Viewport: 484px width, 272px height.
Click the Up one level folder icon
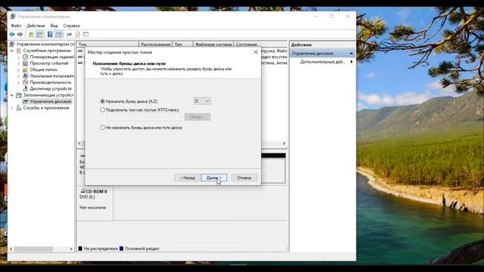(x=31, y=35)
